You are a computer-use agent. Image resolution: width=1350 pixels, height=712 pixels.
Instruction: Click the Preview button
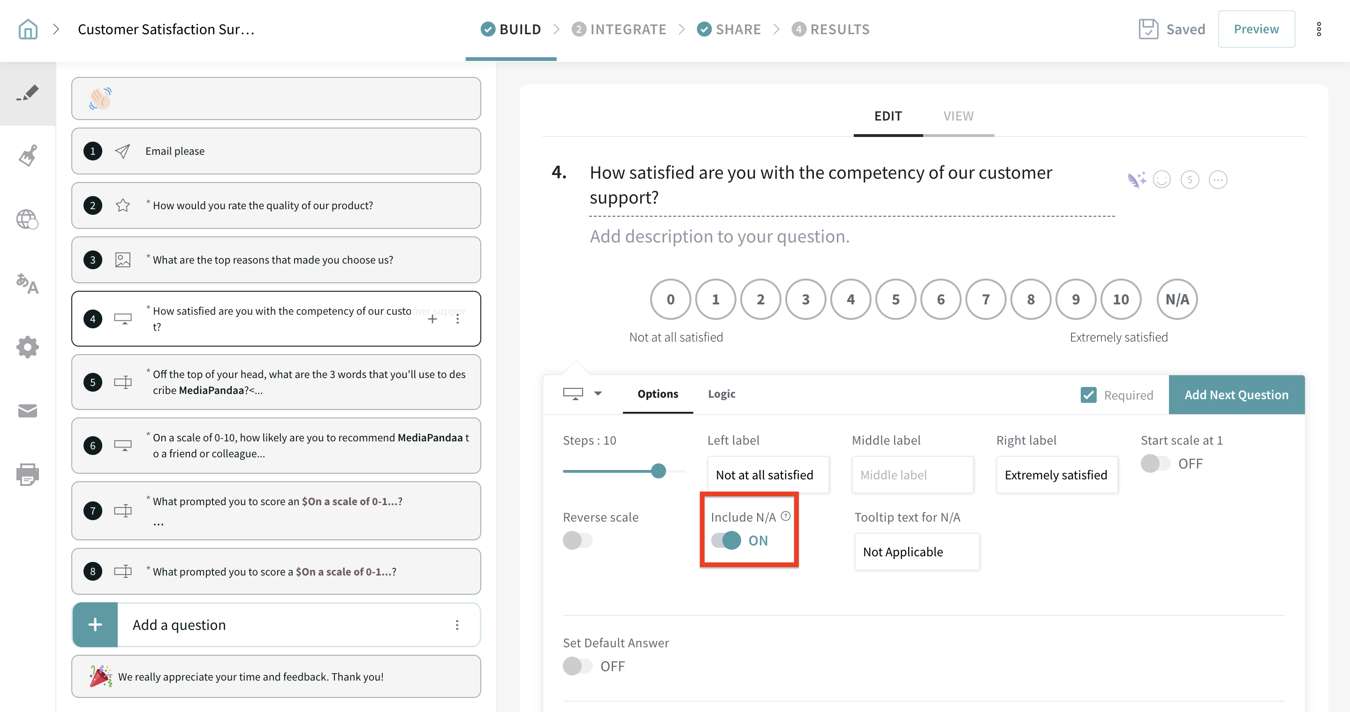pos(1256,30)
